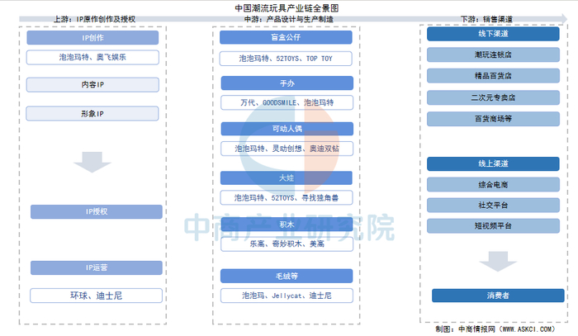Select the 社交平台 box
The width and height of the screenshot is (578, 336).
[493, 206]
